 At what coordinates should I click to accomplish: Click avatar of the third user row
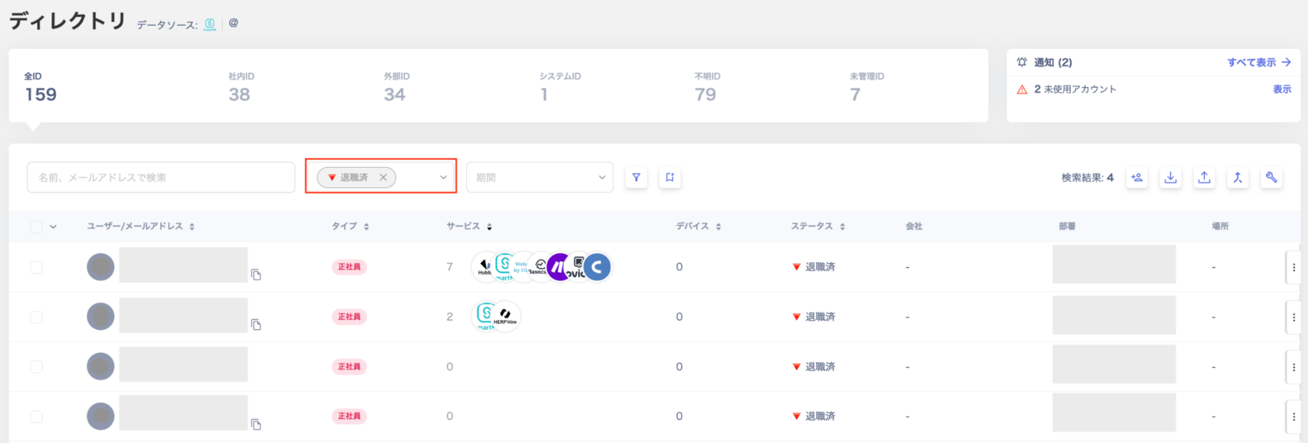101,367
